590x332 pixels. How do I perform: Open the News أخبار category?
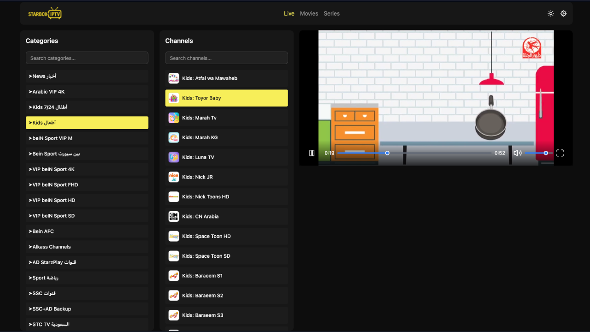pyautogui.click(x=87, y=76)
